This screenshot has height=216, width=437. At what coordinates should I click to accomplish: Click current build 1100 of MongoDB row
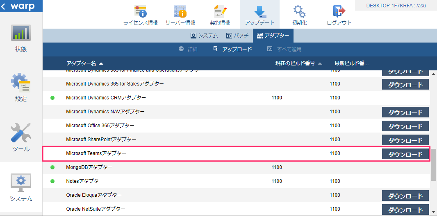click(276, 167)
